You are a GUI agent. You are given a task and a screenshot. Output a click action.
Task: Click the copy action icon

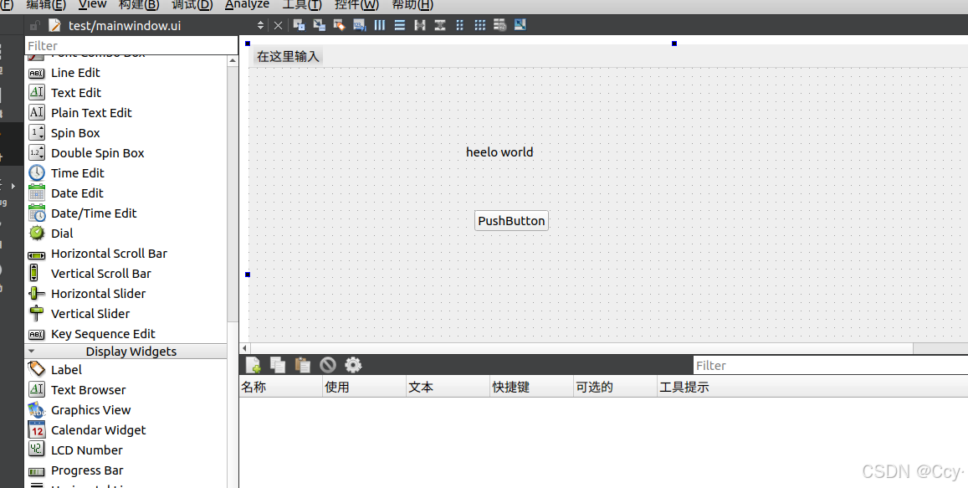[278, 365]
